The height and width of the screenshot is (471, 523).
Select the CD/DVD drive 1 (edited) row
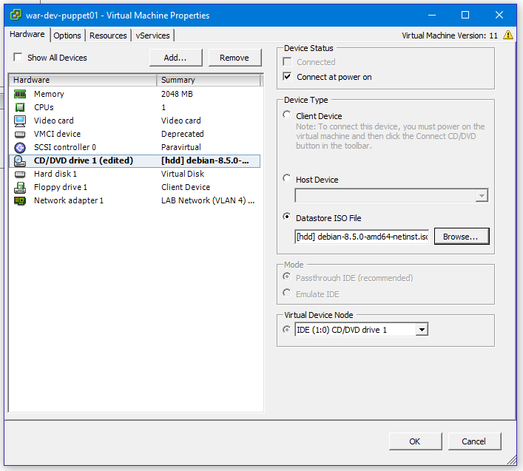[x=135, y=160]
